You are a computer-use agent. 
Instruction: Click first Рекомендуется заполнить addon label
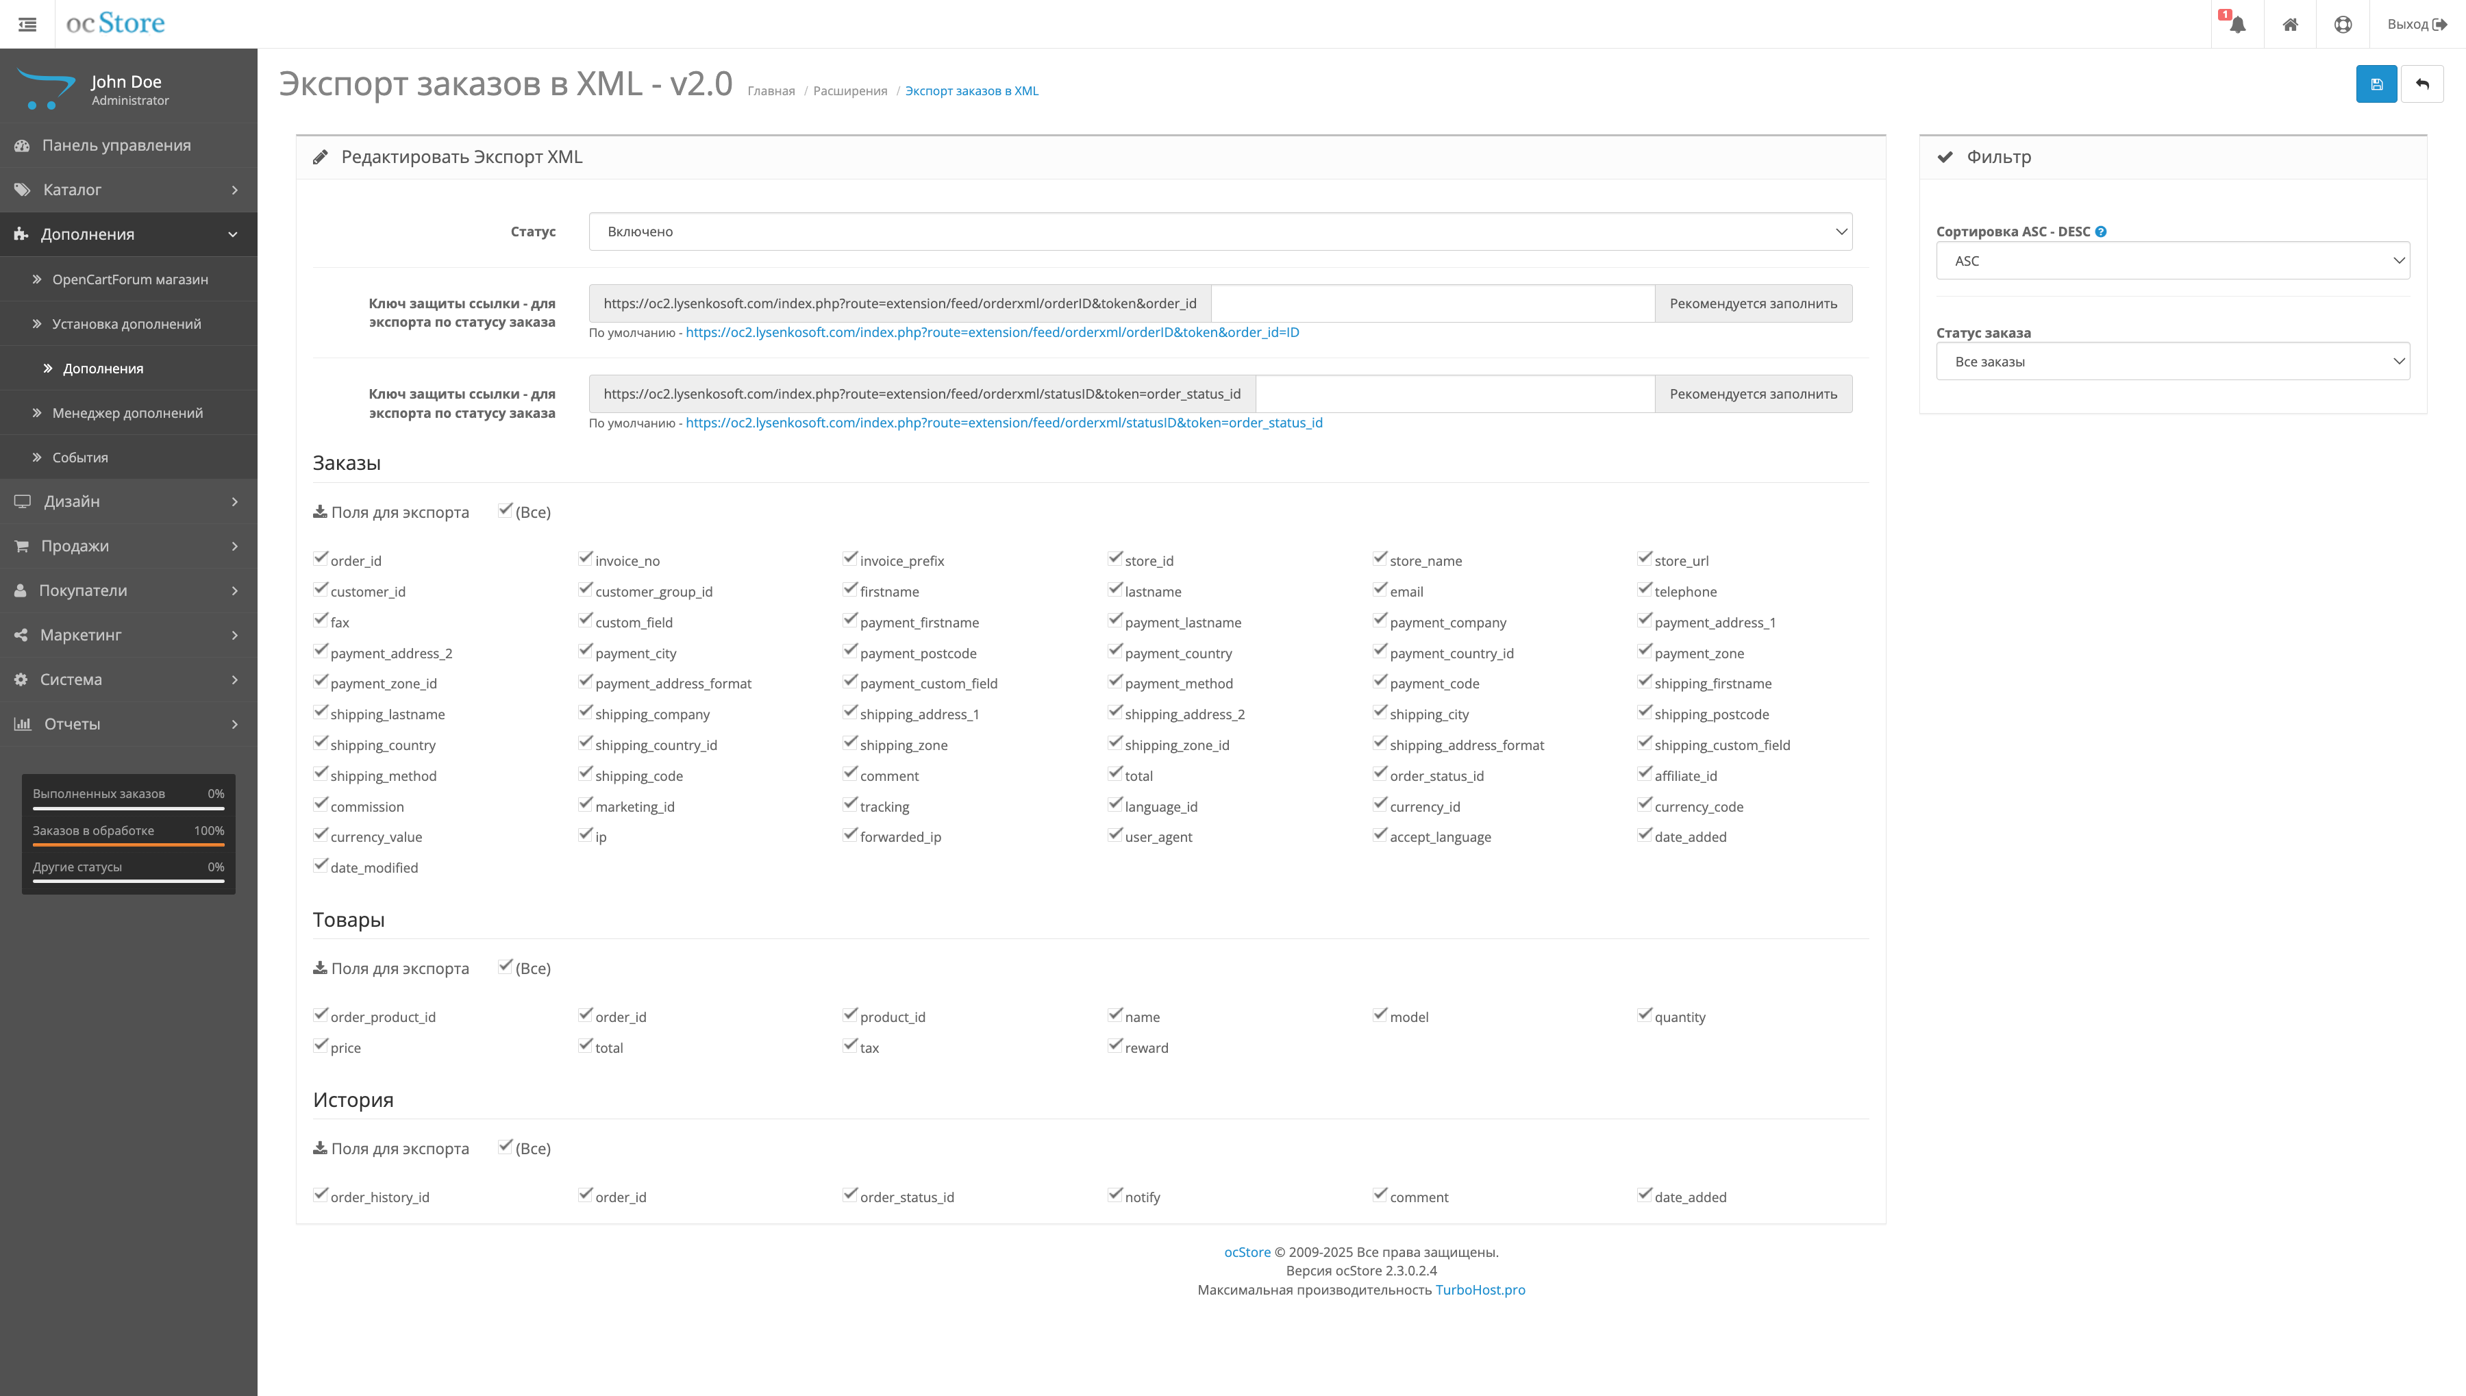pyautogui.click(x=1754, y=304)
